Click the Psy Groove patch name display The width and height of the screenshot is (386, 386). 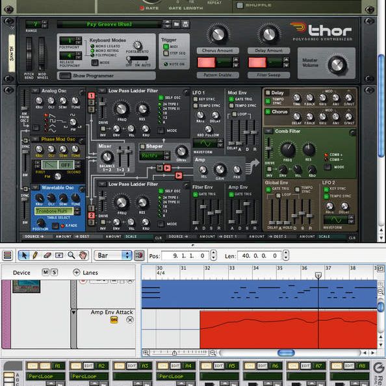click(x=109, y=24)
